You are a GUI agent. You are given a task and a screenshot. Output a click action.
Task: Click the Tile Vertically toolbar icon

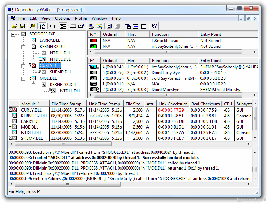144,26
